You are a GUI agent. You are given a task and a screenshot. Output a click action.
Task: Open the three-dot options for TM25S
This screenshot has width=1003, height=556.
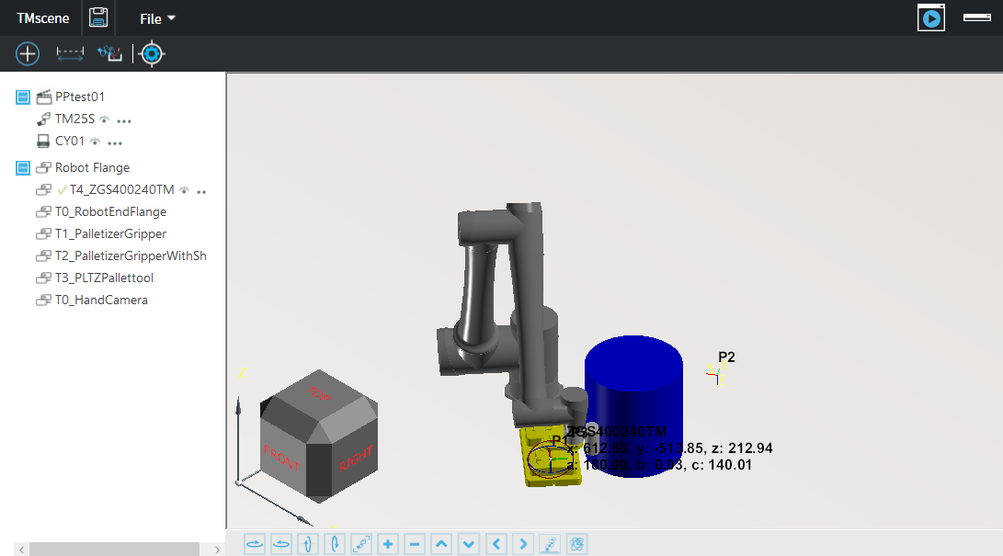click(124, 120)
